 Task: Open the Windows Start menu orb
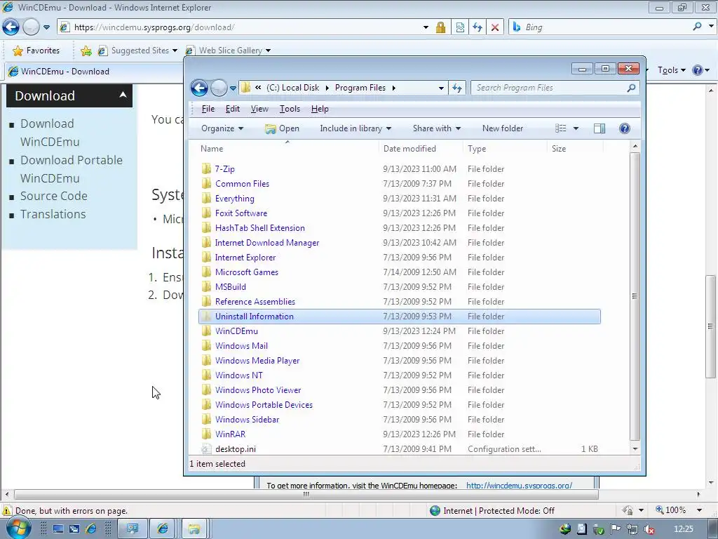coord(18,528)
